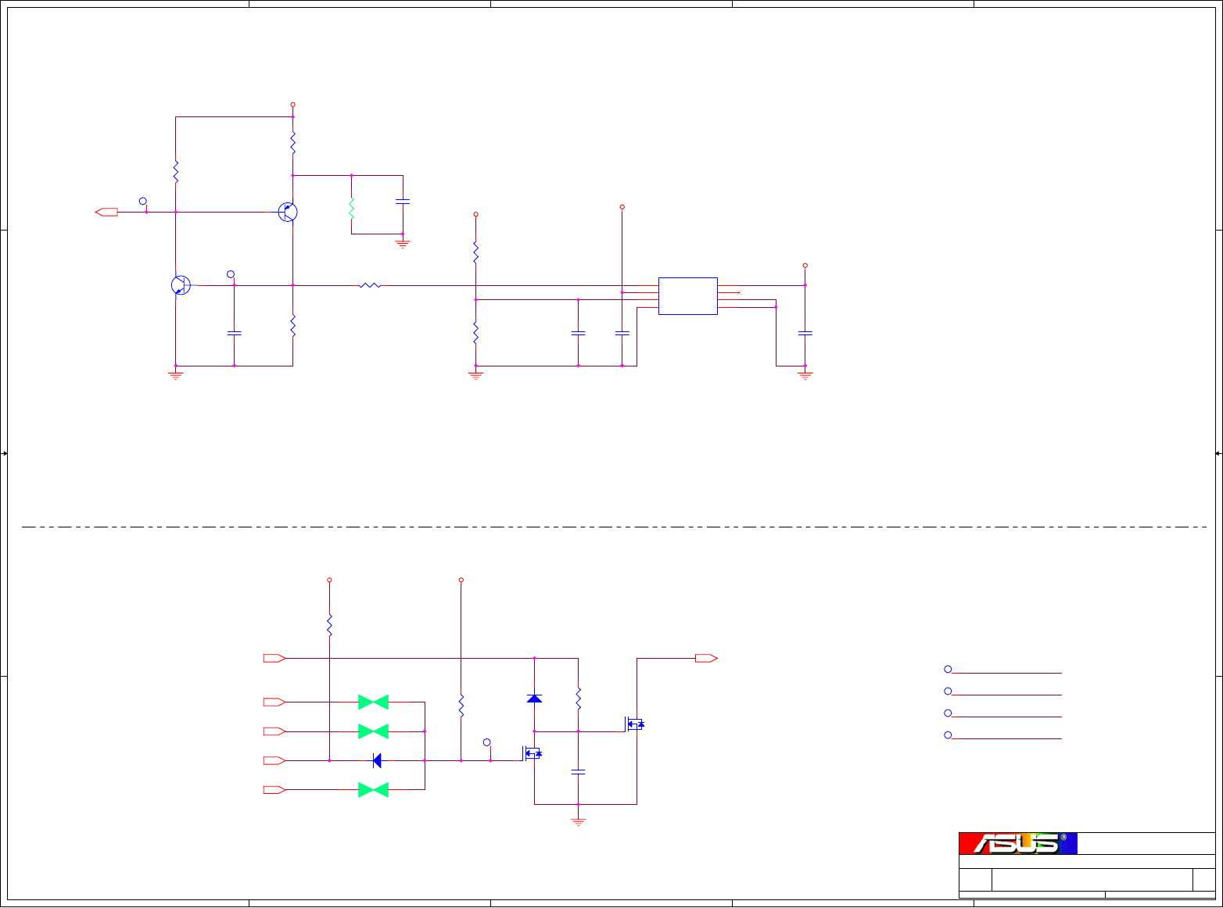This screenshot has height=908, width=1223.
Task: Select the uppermost green bowtie jumper
Action: tap(373, 702)
